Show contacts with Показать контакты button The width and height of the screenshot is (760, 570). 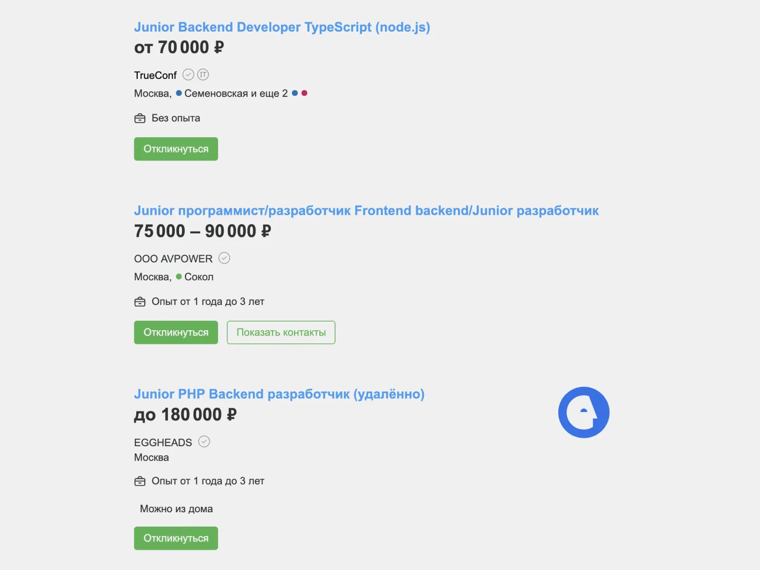pos(281,333)
